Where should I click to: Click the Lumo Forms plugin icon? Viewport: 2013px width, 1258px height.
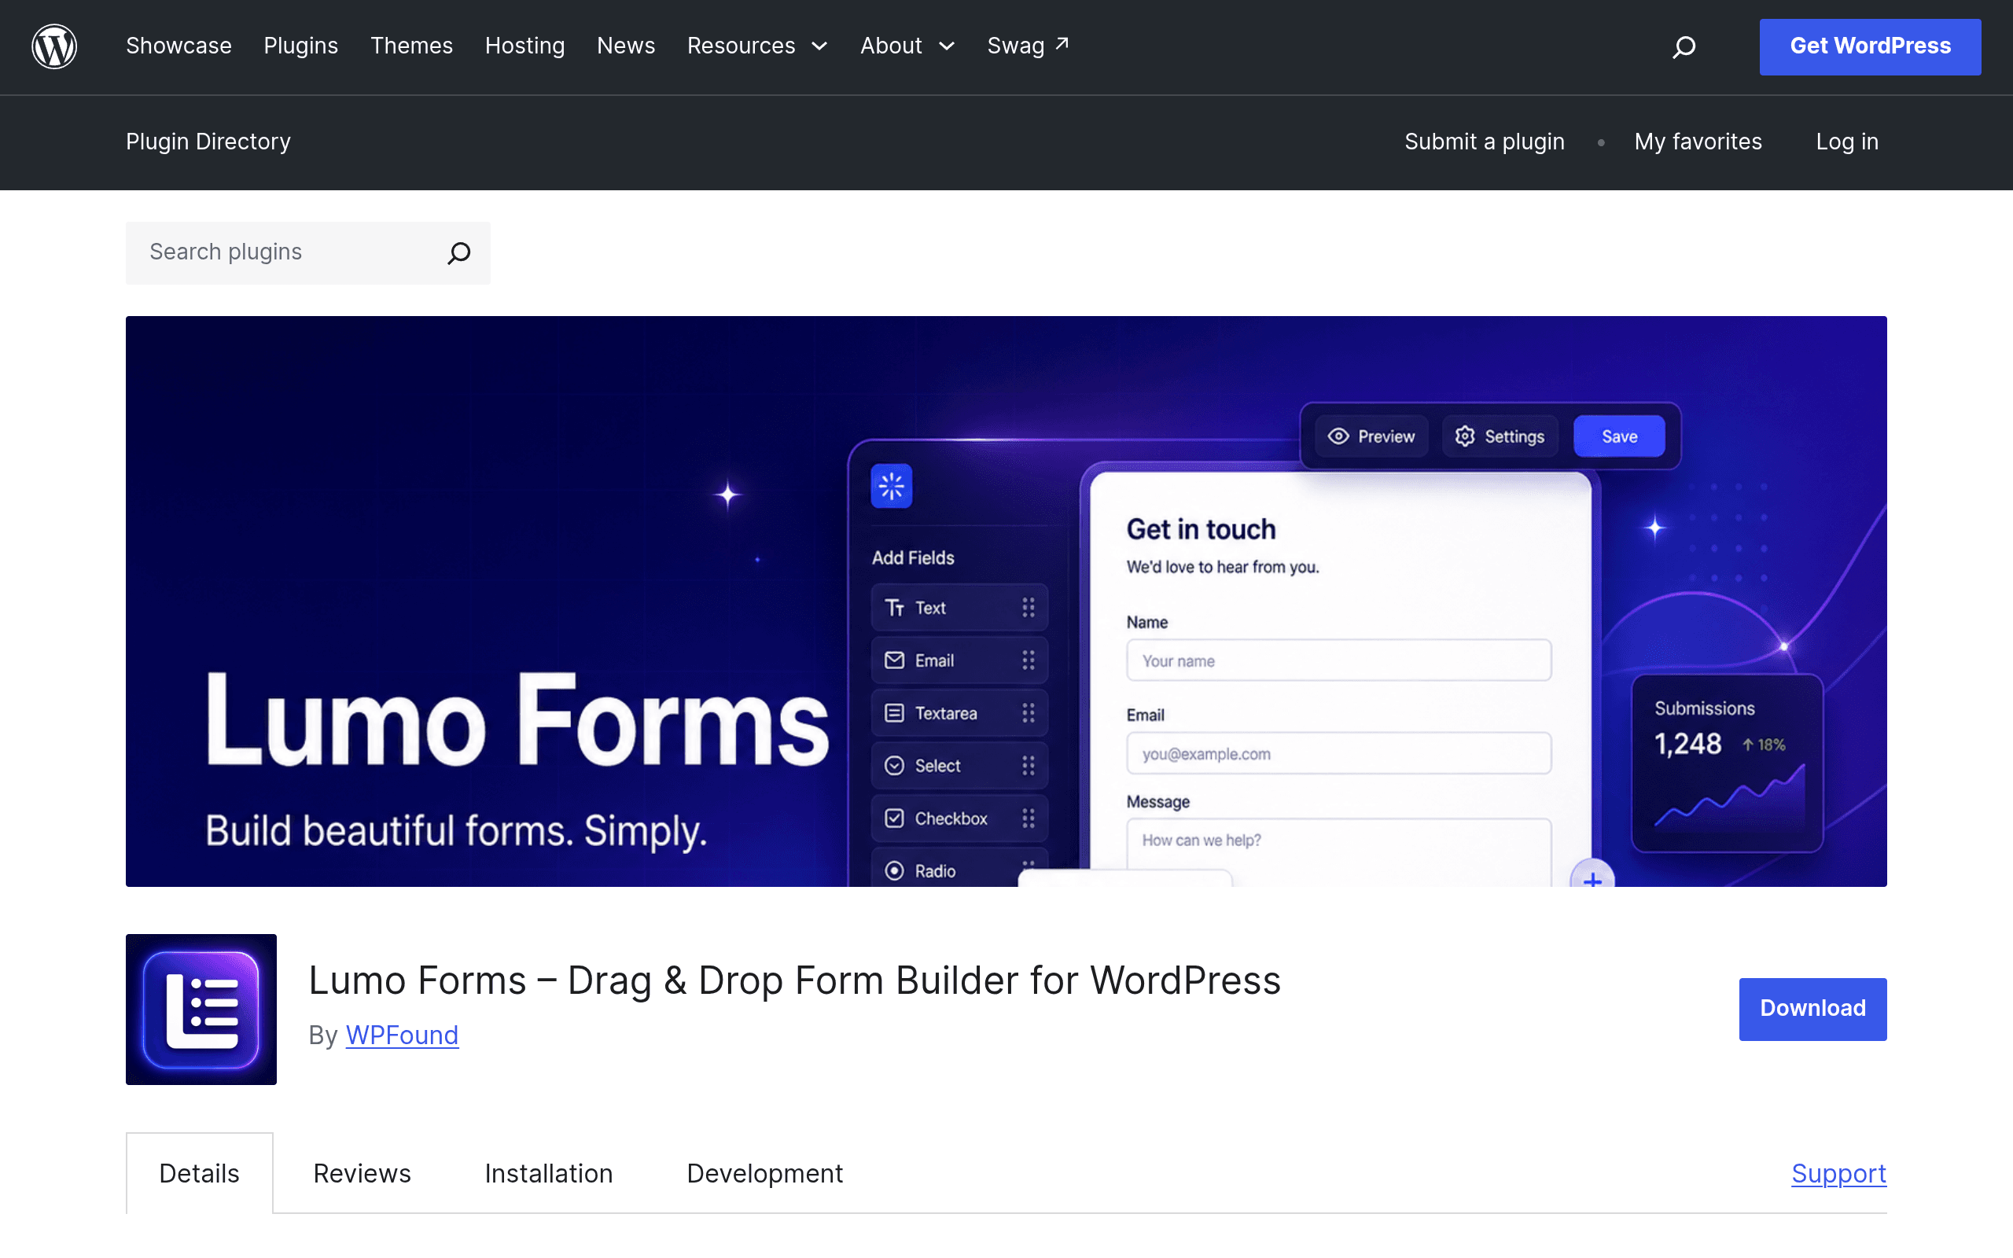coord(201,1009)
